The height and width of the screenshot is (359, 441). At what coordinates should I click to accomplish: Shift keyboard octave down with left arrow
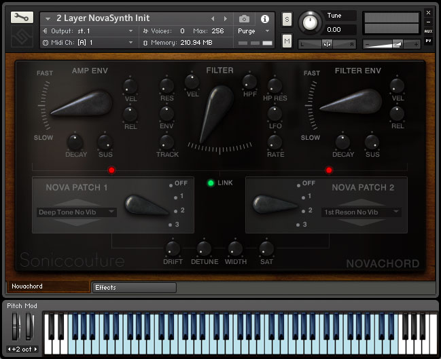click(10, 349)
